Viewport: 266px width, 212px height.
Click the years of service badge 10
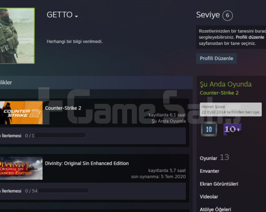coord(209,129)
